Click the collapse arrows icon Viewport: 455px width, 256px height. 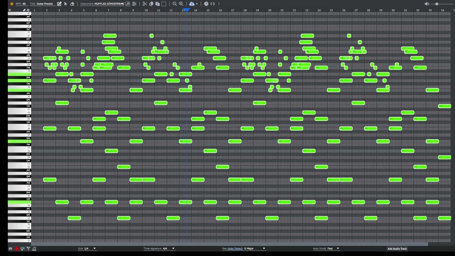point(213,4)
